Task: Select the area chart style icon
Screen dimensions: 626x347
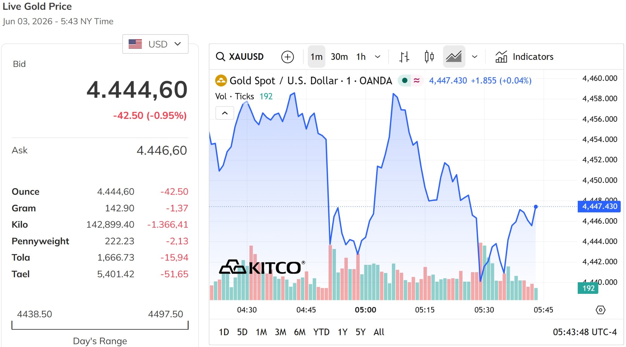Action: coord(454,57)
